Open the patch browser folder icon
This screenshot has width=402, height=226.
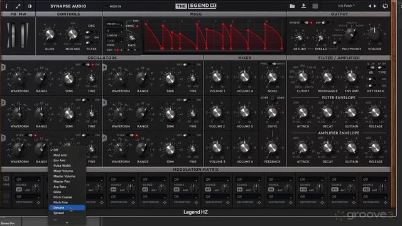click(292, 6)
